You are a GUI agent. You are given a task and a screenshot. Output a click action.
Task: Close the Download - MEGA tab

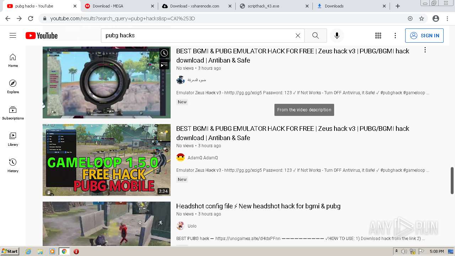[152, 6]
